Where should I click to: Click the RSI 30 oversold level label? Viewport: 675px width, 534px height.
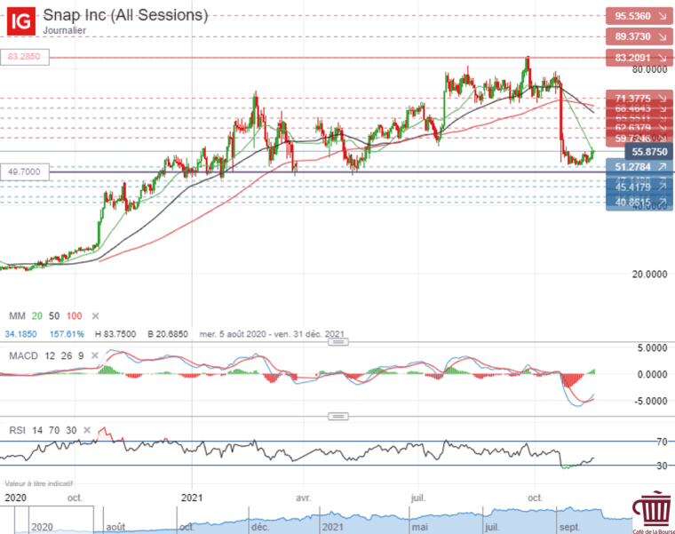[662, 466]
